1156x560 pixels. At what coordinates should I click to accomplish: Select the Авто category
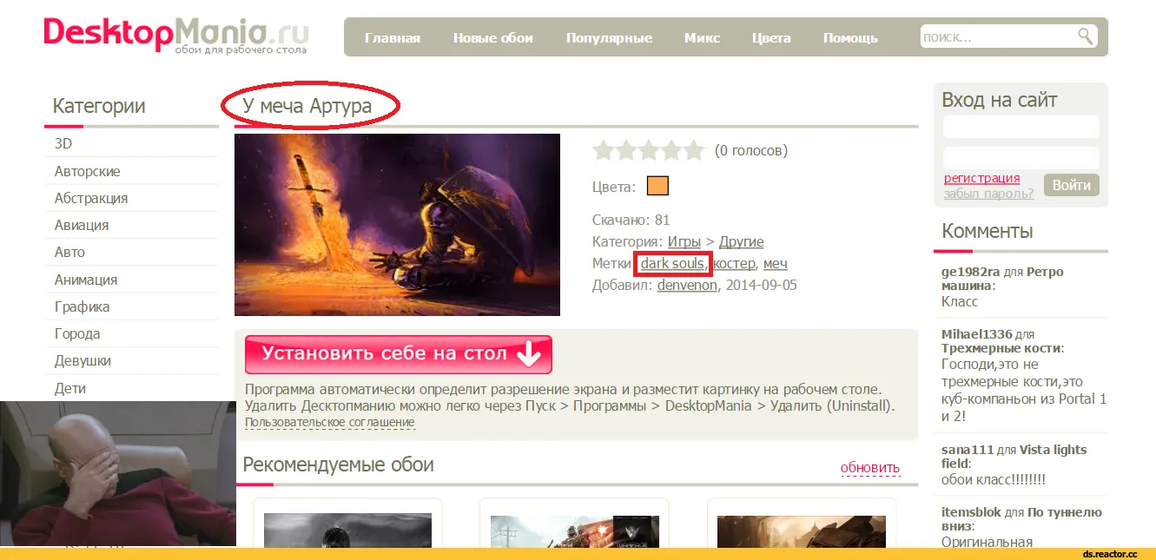tap(69, 252)
